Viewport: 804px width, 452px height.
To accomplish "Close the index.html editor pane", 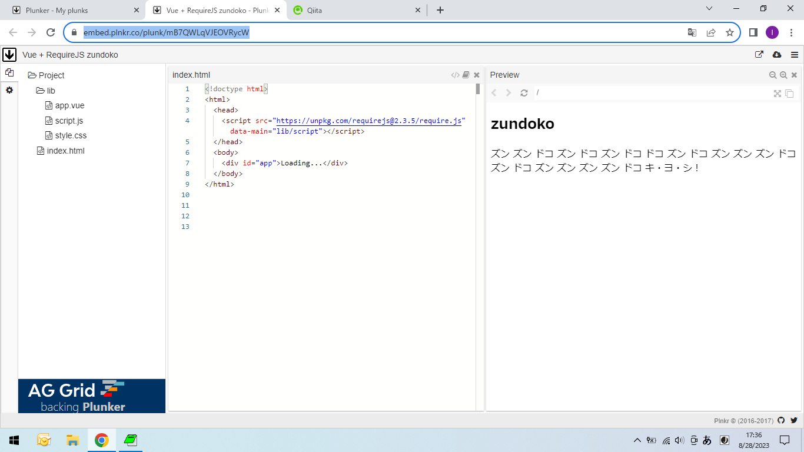I will [x=477, y=75].
